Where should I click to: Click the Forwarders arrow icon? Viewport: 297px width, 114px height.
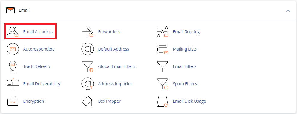tap(88, 32)
